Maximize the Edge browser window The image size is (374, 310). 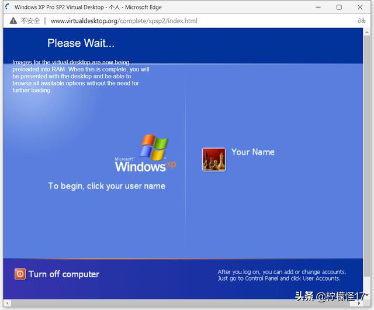[339, 7]
